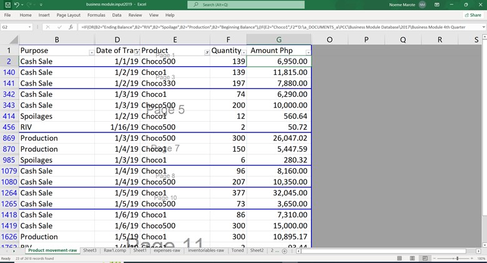The image size is (487, 263).
Task: Open the Undo history dropdown arrow
Action: click(22, 5)
